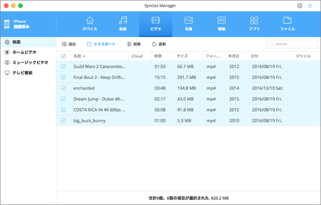Select Movies (映画) in sidebar
This screenshot has width=321, height=205.
[x=28, y=42]
